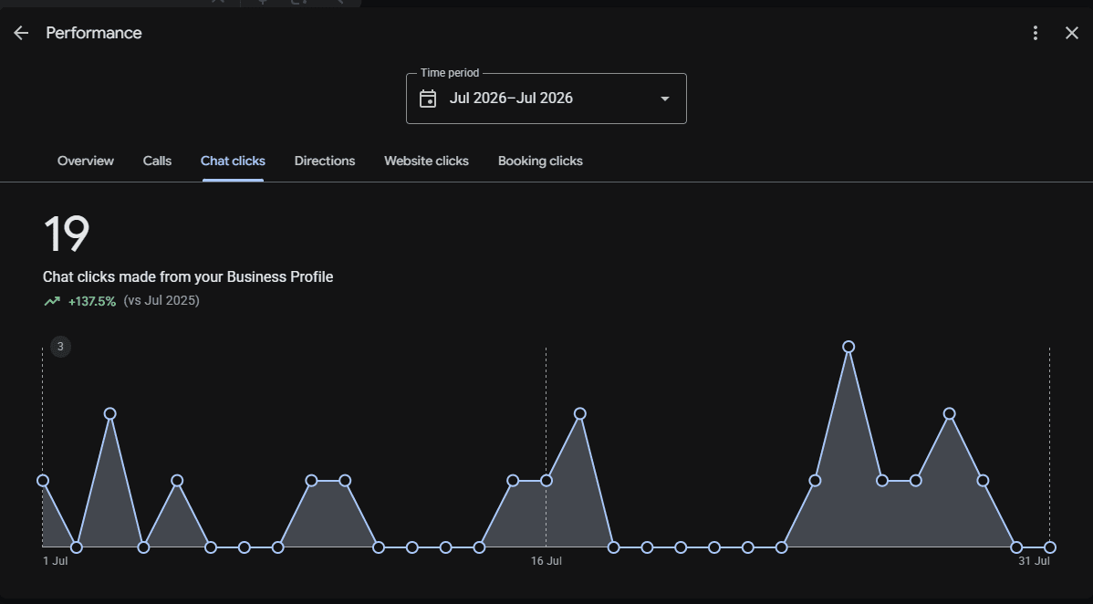
Task: Select the highest peak data point on chart
Action: (848, 347)
